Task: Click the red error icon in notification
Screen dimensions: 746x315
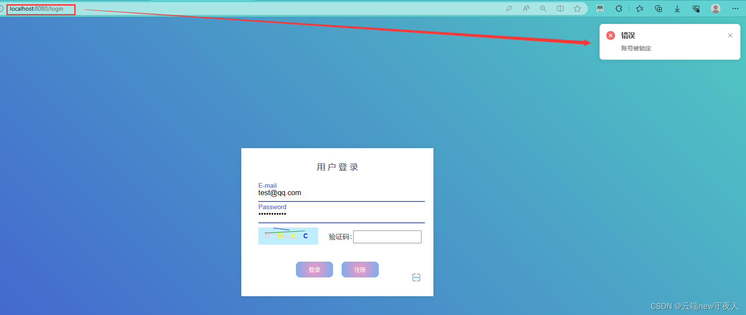Action: point(611,35)
